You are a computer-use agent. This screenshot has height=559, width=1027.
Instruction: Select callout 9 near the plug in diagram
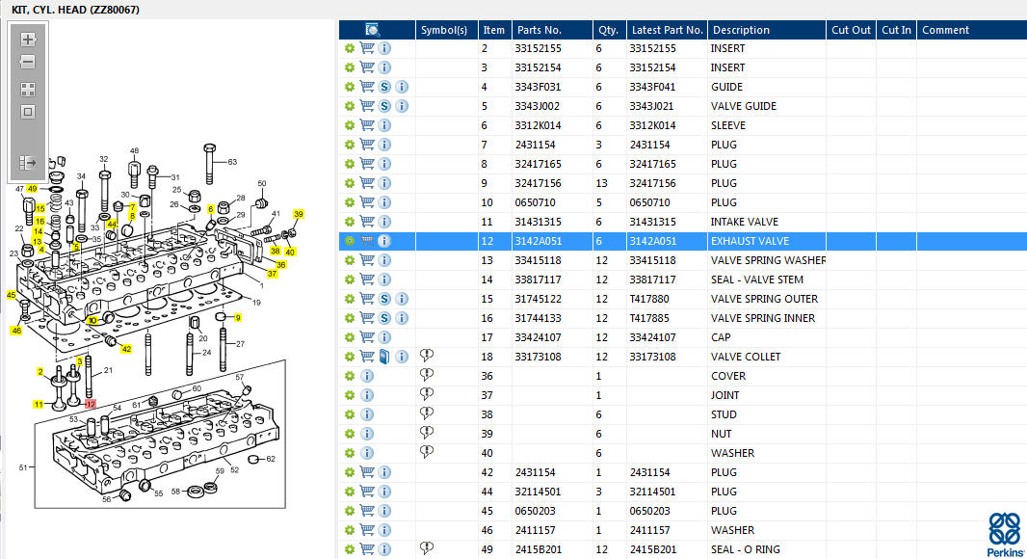coord(238,318)
